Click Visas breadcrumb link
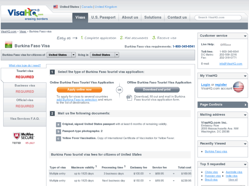The height and width of the screenshot is (186, 249). (x=23, y=31)
